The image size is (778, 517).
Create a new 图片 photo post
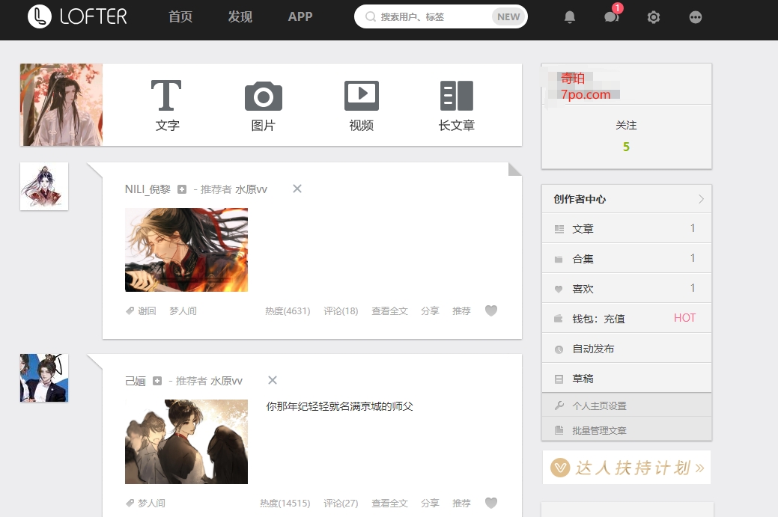263,105
